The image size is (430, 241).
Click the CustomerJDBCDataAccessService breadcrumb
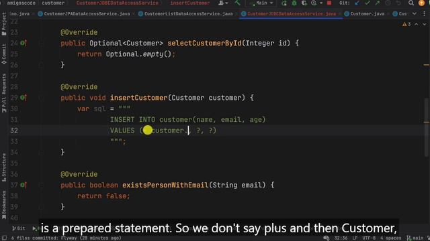[118, 3]
